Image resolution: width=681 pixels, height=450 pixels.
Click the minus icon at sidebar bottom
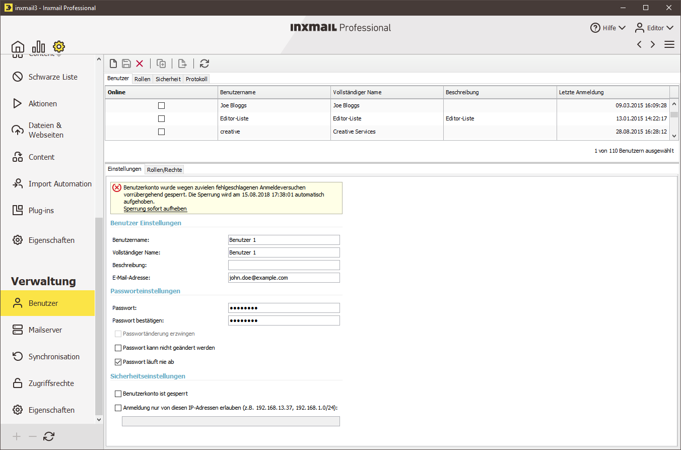[x=33, y=437]
